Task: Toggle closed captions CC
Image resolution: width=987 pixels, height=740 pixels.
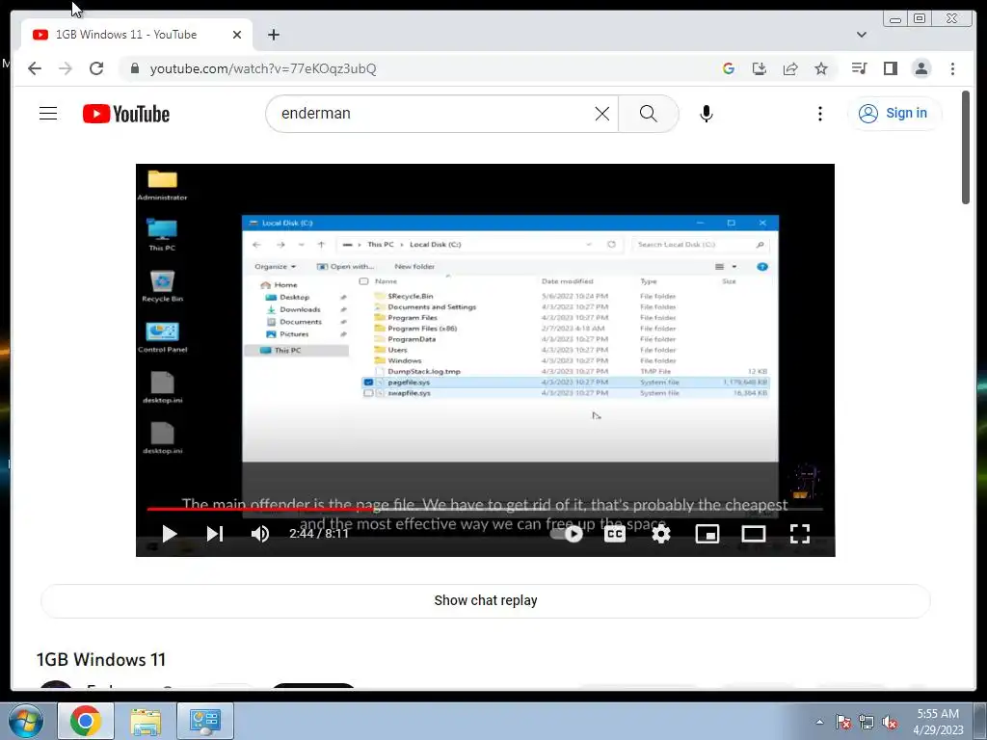Action: click(614, 534)
